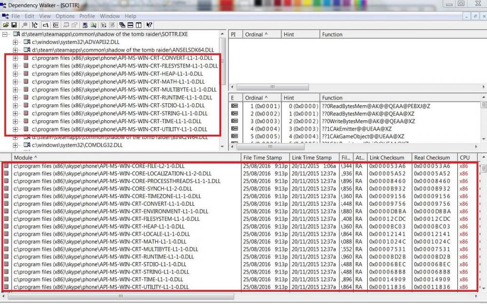The image size is (487, 304).
Task: Open the Edit menu
Action: pyautogui.click(x=30, y=16)
